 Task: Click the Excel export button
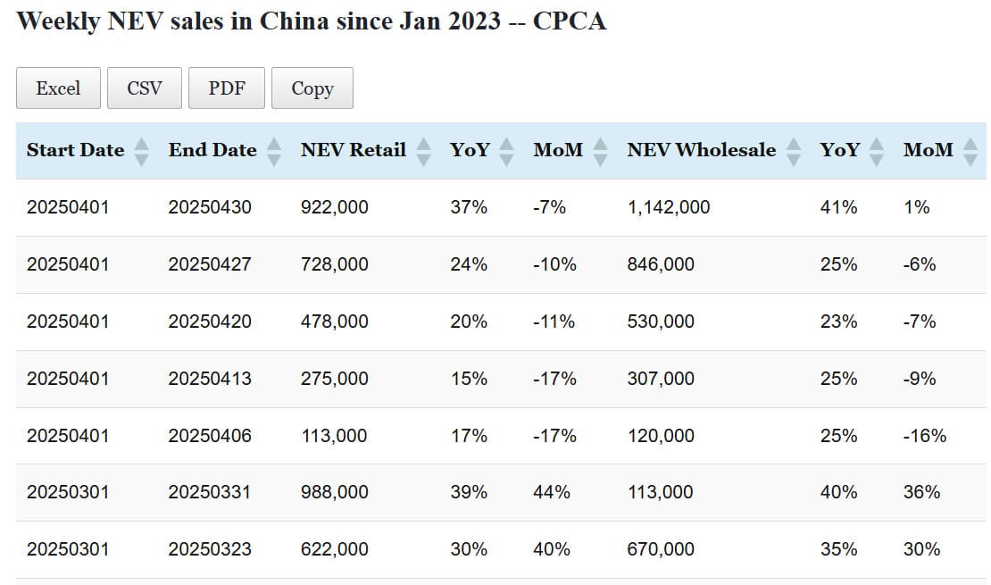pyautogui.click(x=58, y=88)
